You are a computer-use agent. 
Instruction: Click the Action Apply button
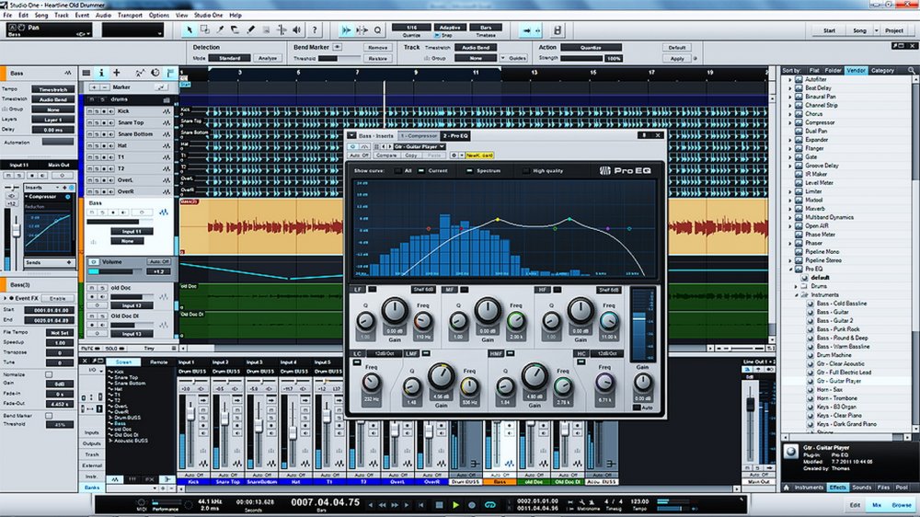click(x=677, y=59)
